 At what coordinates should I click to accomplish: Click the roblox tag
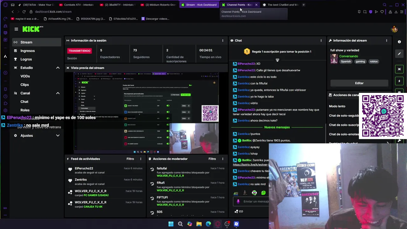coord(374,61)
